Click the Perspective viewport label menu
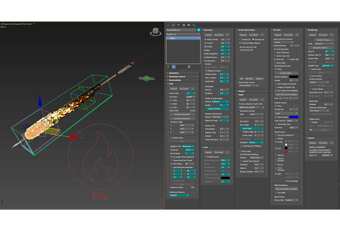340x231 pixels. pos(7,24)
